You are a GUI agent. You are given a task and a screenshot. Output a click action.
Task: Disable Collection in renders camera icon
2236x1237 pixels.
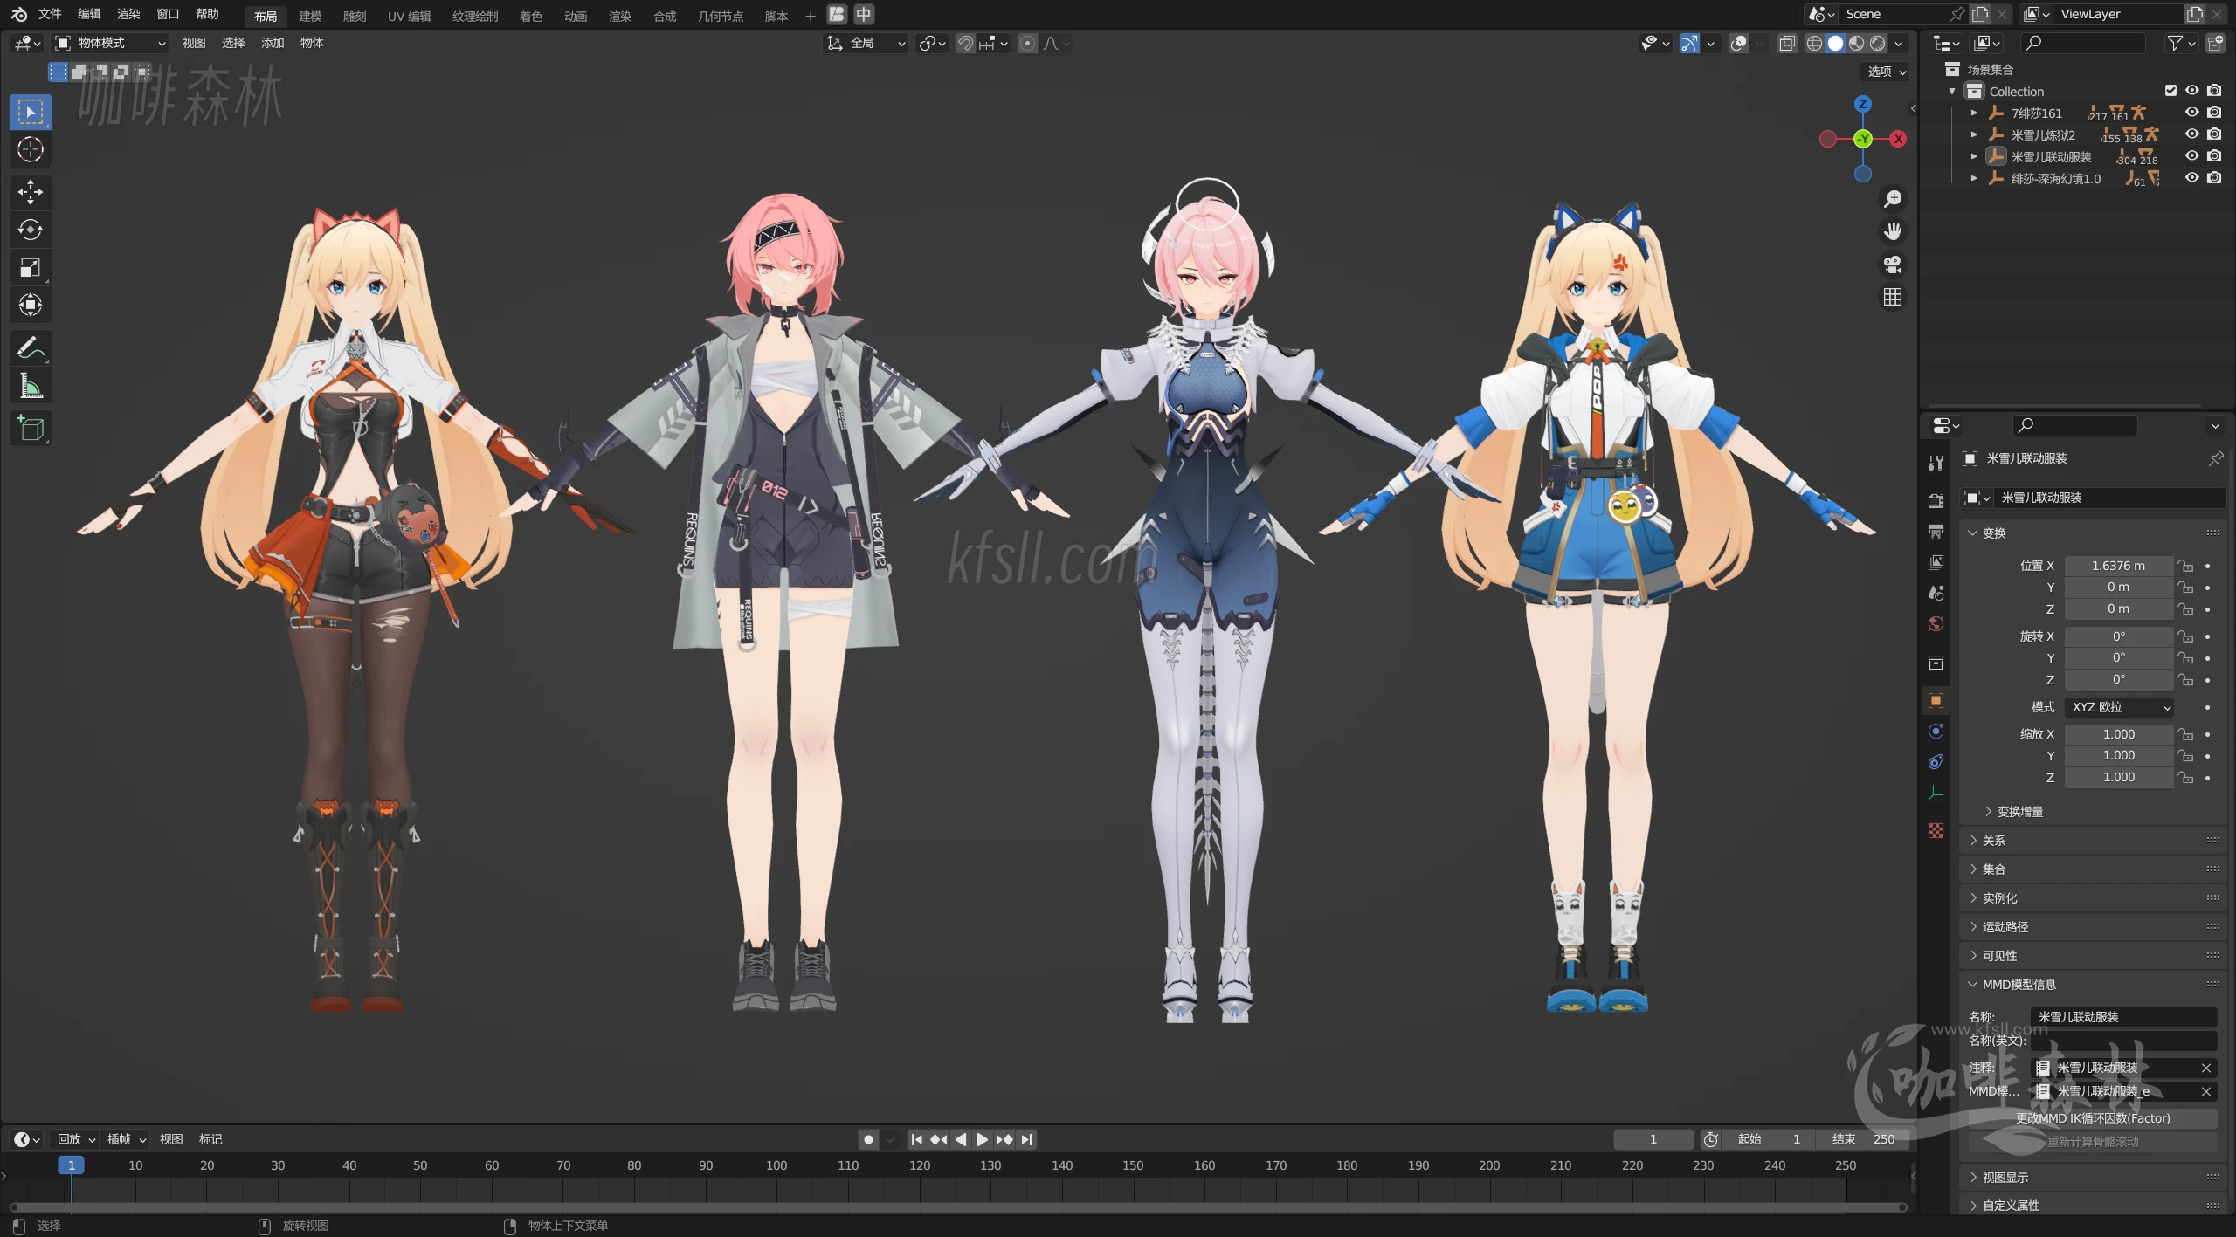click(x=2214, y=91)
